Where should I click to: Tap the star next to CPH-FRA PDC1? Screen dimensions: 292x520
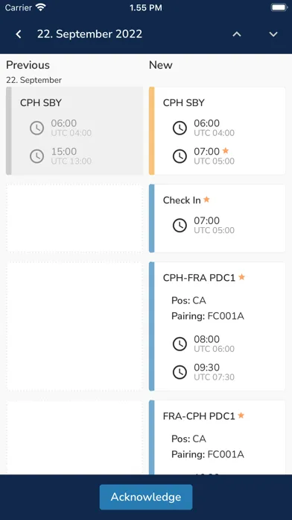[242, 276]
